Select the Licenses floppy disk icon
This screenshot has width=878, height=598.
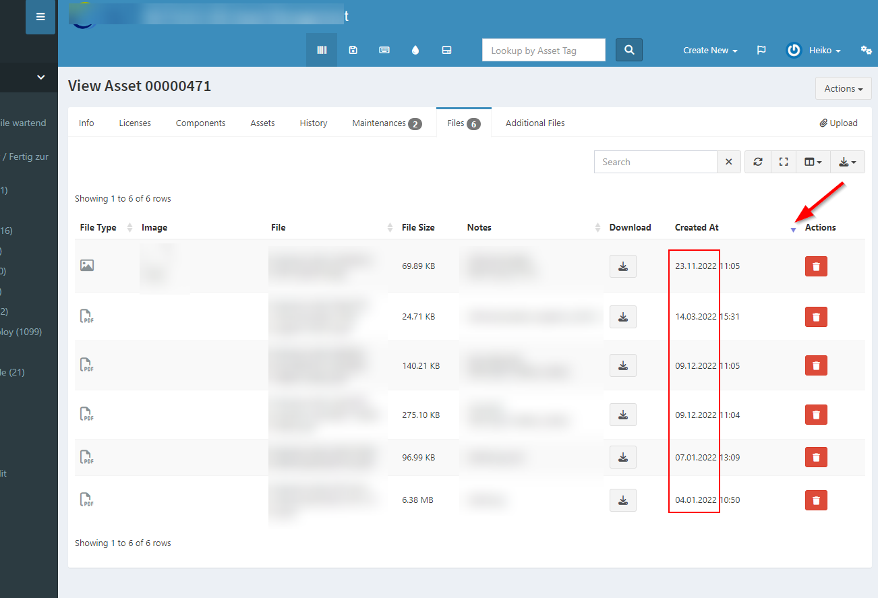[x=353, y=49]
